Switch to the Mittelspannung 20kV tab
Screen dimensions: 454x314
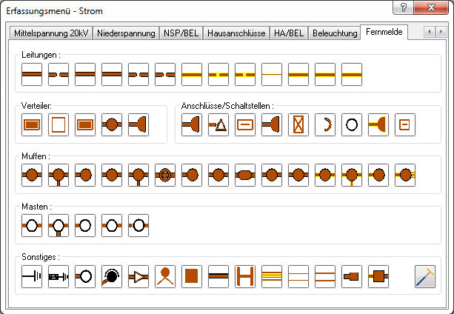click(x=51, y=33)
